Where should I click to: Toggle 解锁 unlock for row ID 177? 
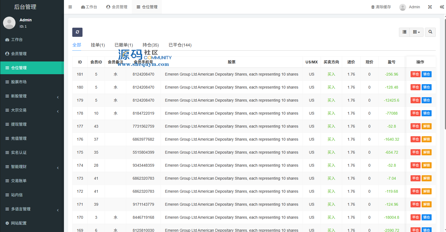tap(426, 126)
